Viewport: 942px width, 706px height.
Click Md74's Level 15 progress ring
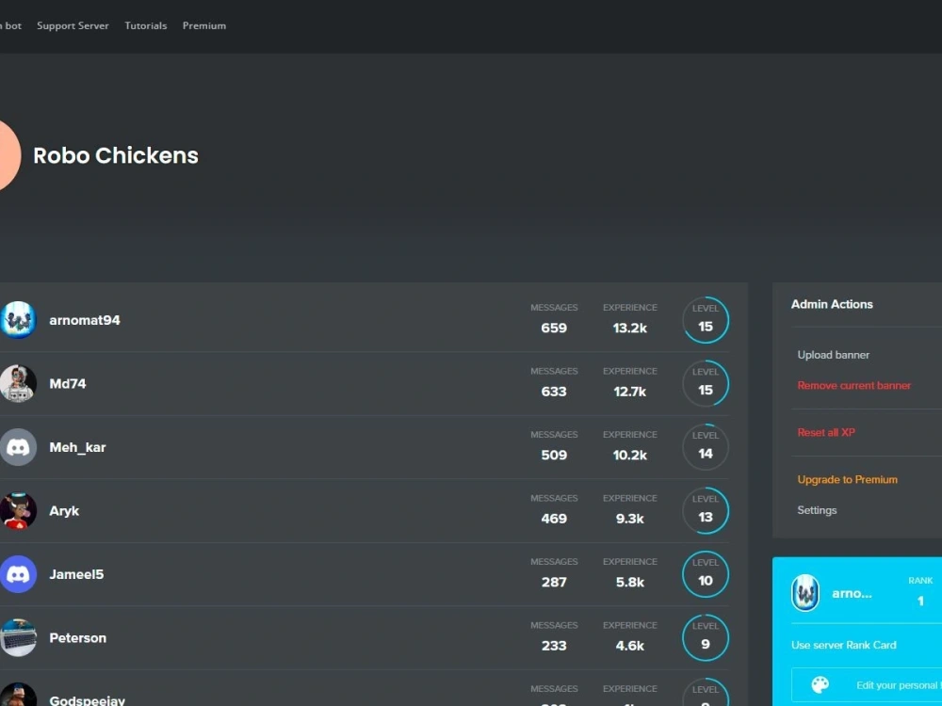click(x=706, y=384)
